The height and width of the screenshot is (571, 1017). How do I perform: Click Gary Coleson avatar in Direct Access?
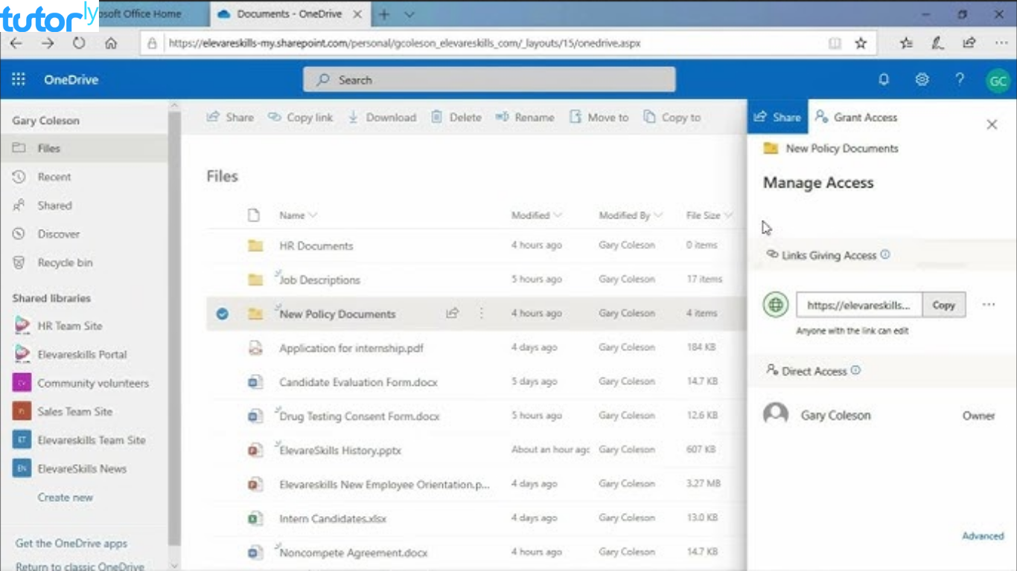point(776,414)
